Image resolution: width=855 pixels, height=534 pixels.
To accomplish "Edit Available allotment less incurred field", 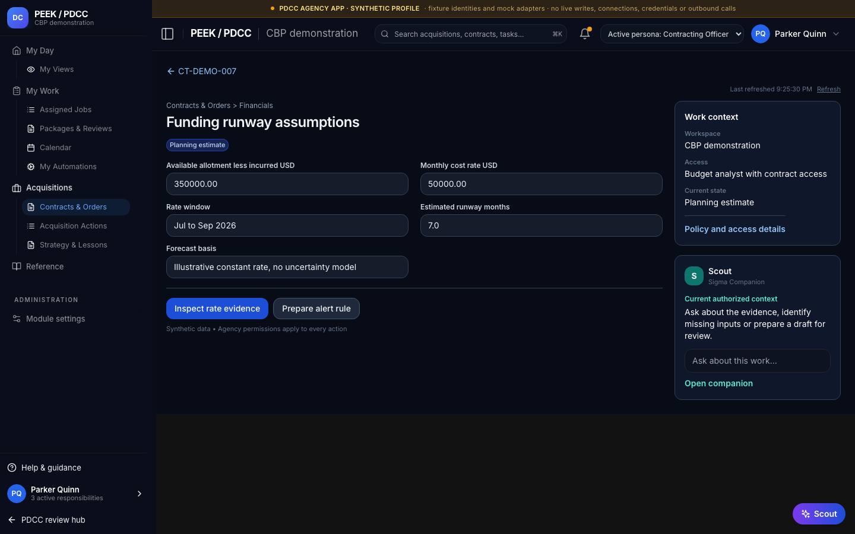I will click(287, 184).
